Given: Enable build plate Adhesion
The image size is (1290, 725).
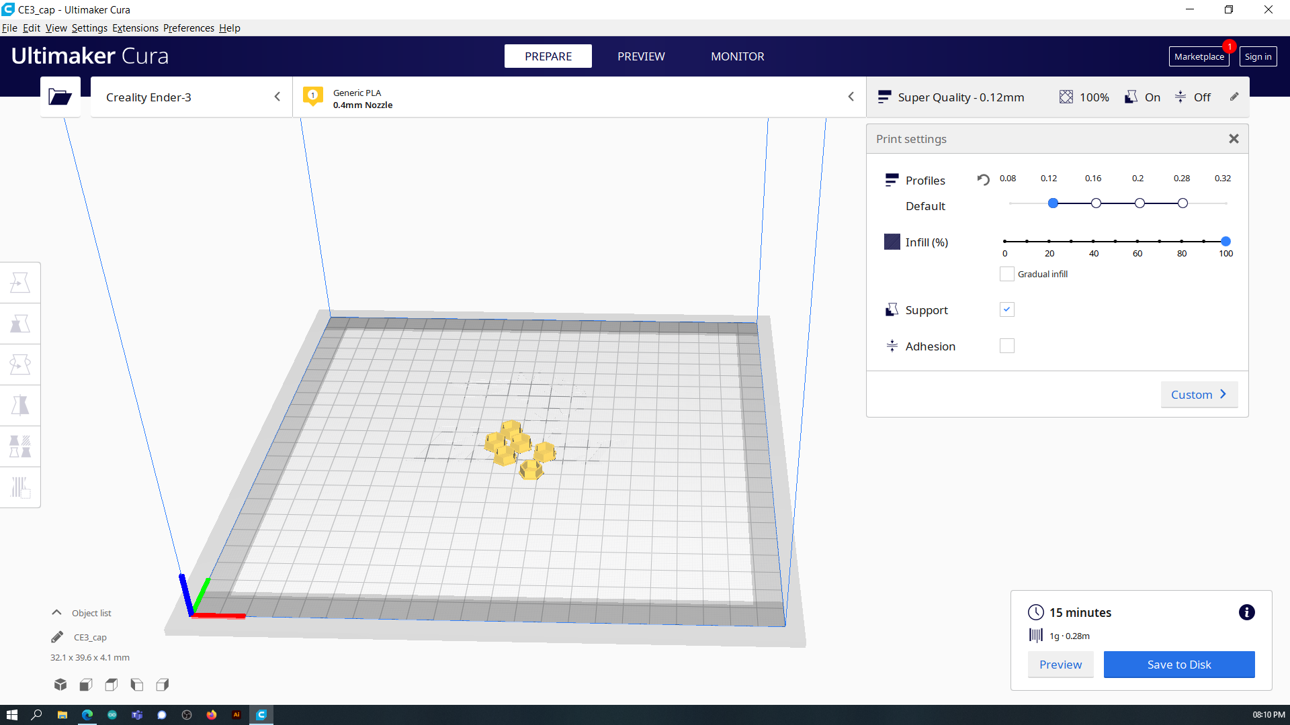Looking at the screenshot, I should (1006, 345).
